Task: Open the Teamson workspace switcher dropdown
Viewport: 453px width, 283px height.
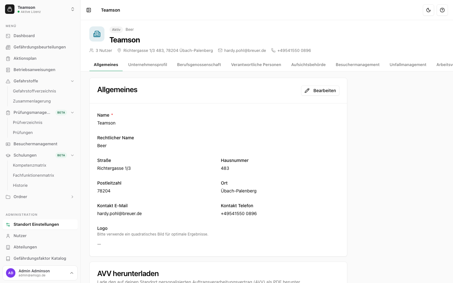Action: (73, 9)
